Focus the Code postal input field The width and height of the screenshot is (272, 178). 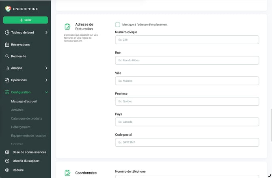[x=187, y=142]
